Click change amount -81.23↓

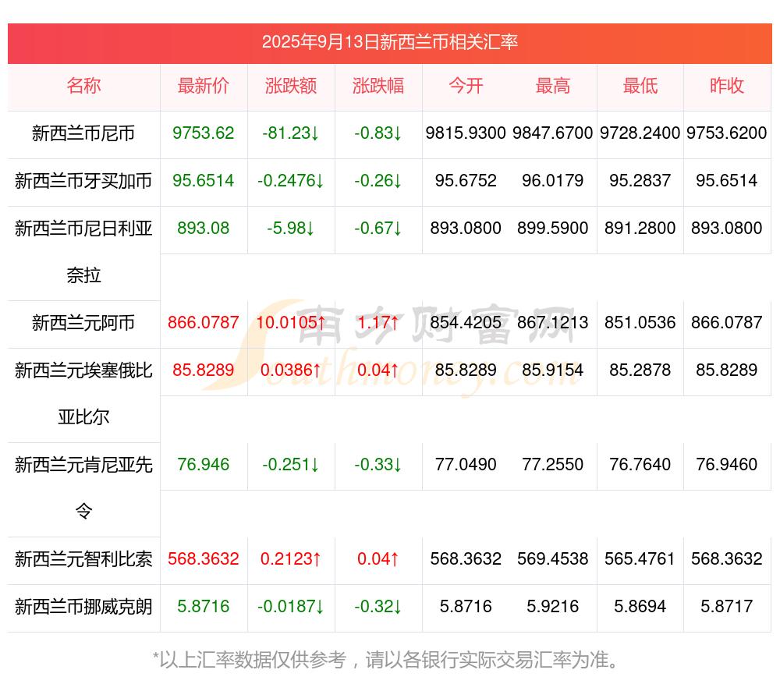(x=291, y=133)
